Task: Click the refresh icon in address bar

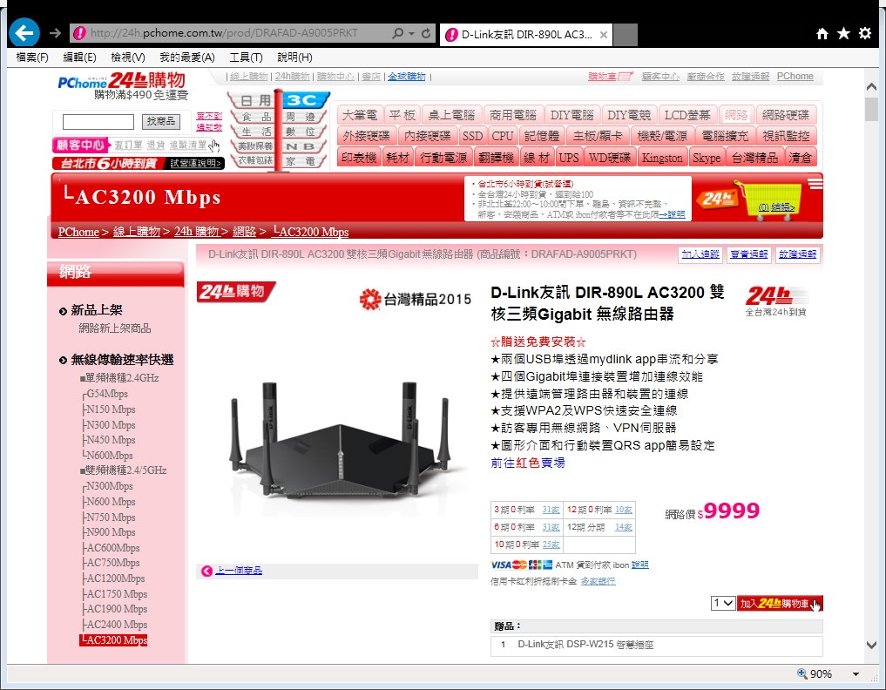Action: (x=426, y=33)
